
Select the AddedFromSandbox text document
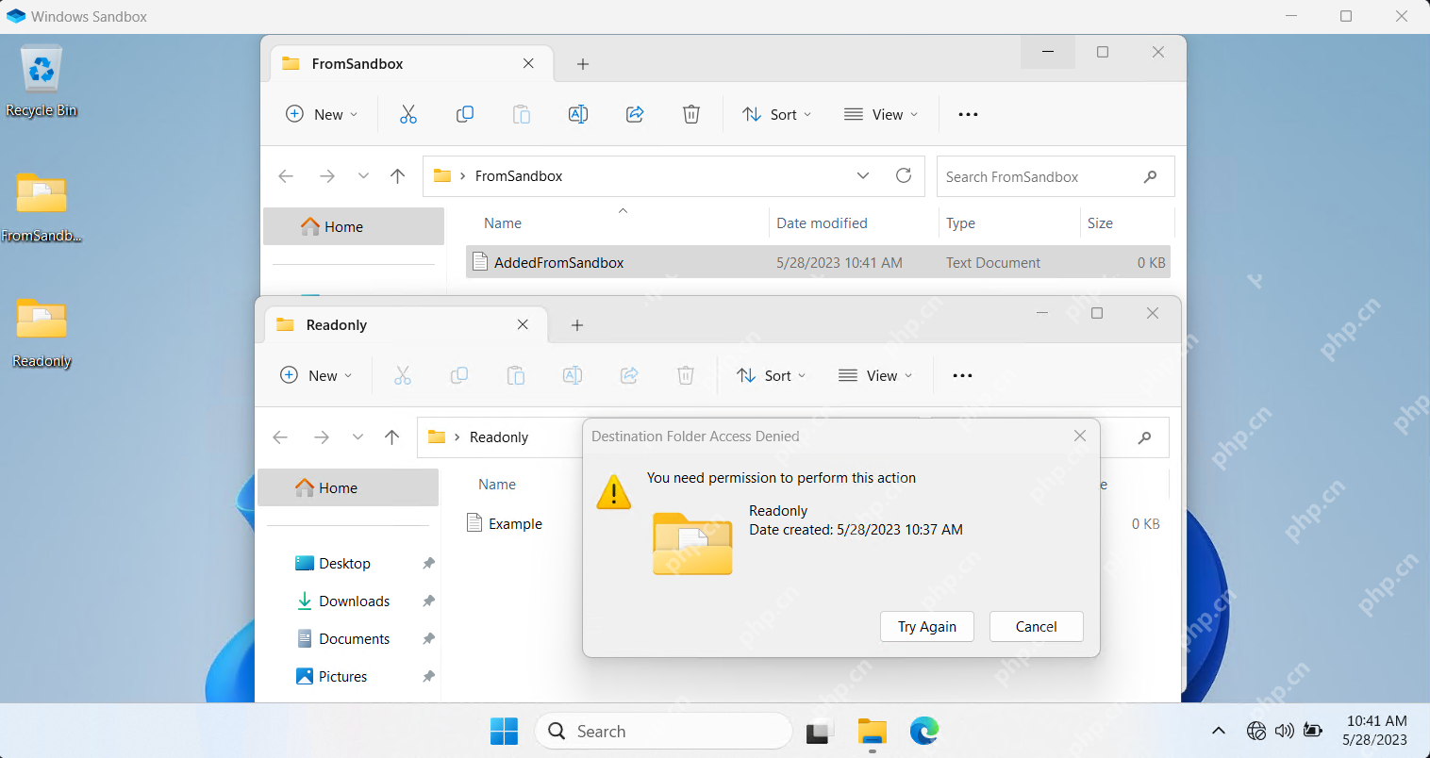tap(818, 262)
